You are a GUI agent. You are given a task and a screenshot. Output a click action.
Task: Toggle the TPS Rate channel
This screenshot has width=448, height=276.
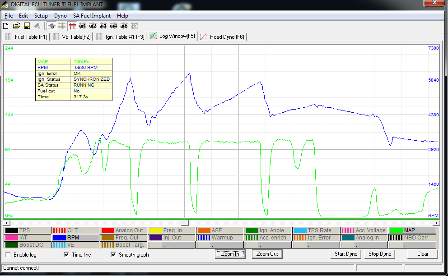316,230
